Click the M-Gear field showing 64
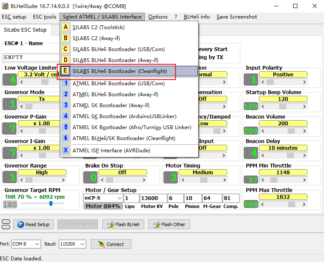Viewport: 324px width, 262px height. pos(212,198)
